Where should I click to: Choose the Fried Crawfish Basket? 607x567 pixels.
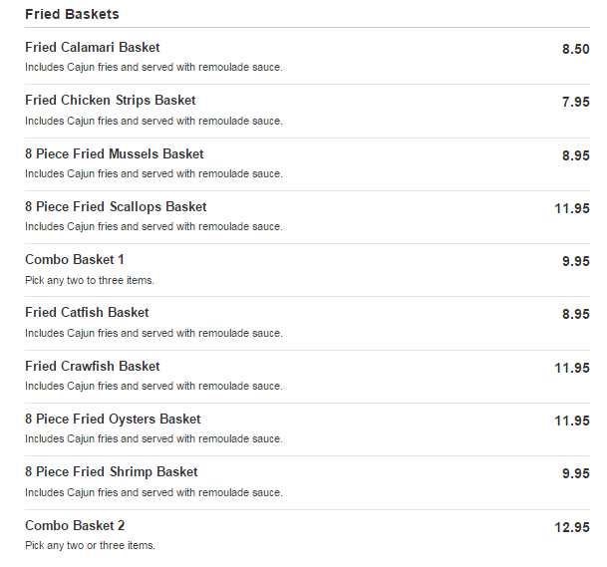[92, 367]
